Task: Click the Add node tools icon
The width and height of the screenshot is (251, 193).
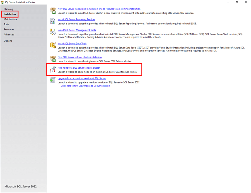Action: tap(53, 69)
